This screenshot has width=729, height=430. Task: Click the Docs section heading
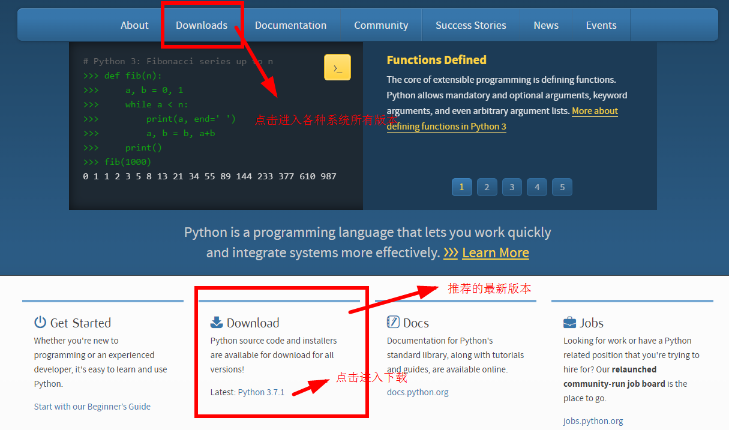point(416,323)
